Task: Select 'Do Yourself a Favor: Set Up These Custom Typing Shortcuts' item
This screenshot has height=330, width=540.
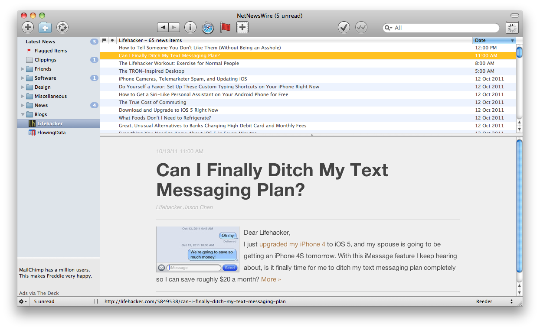Action: point(308,87)
